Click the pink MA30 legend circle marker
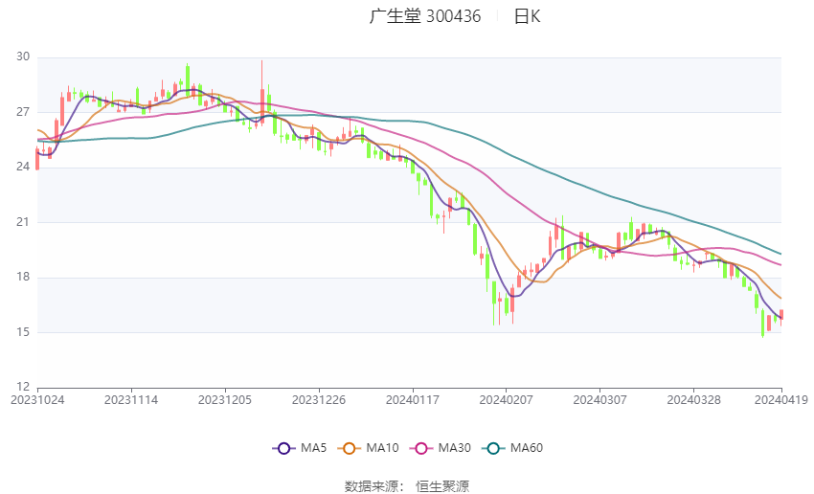The width and height of the screenshot is (814, 494). pos(418,448)
